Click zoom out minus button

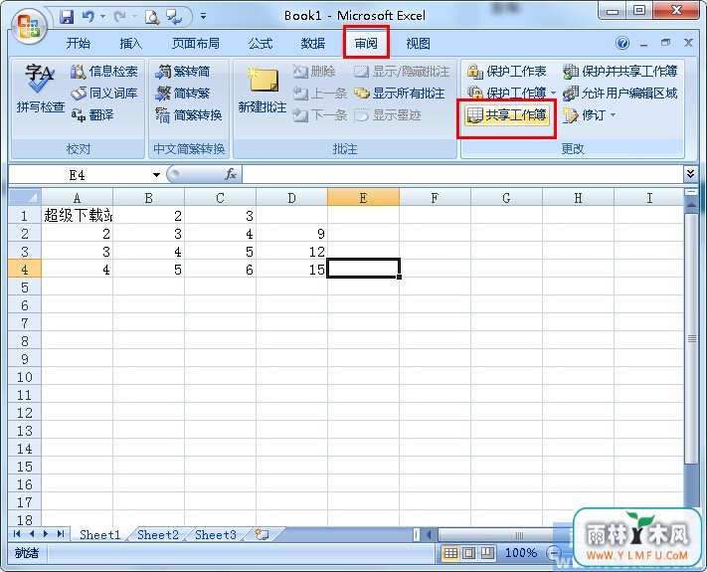coord(553,553)
